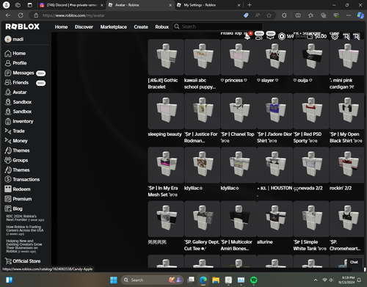Select the slayer shirt thumbnail

(275, 57)
